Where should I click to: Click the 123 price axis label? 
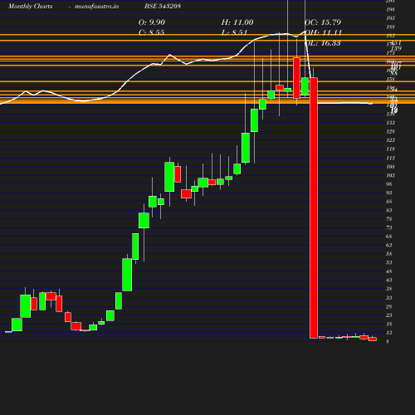tap(391, 140)
